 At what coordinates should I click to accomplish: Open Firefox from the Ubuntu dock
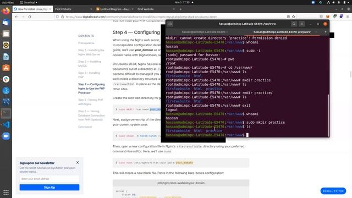6,11
